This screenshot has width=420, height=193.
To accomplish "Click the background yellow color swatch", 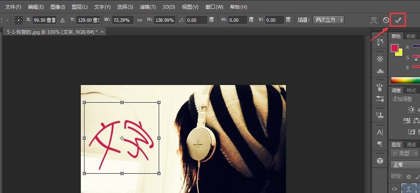I will tap(400, 53).
